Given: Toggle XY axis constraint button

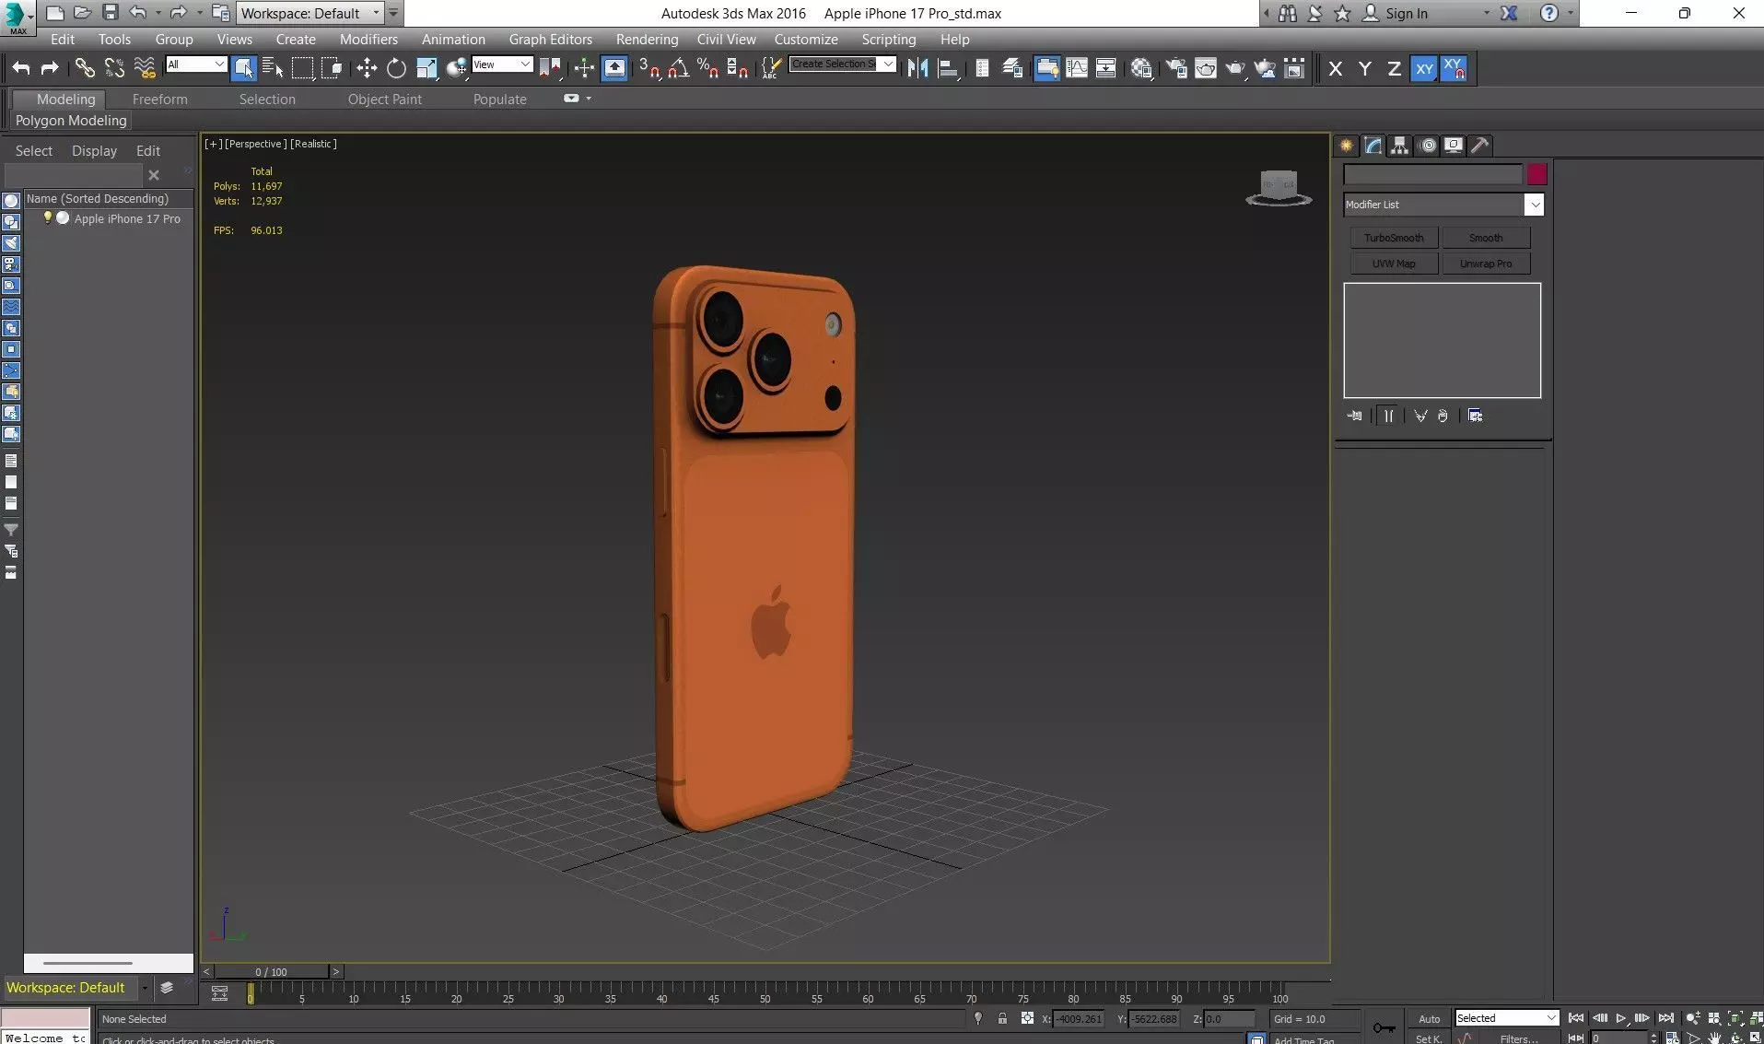Looking at the screenshot, I should [1424, 68].
